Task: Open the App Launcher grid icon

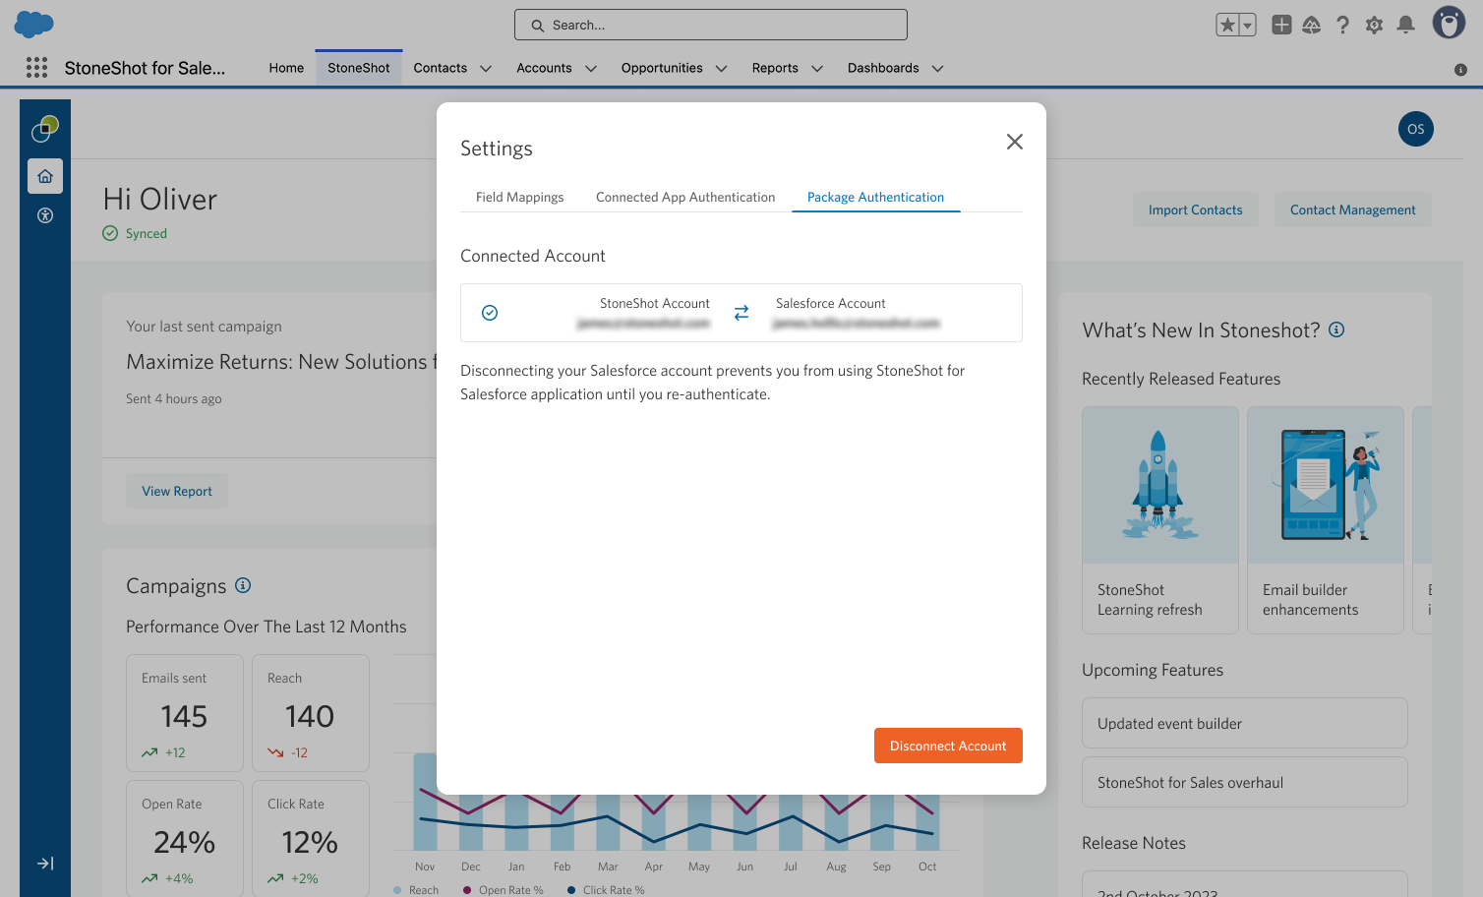Action: (x=36, y=67)
